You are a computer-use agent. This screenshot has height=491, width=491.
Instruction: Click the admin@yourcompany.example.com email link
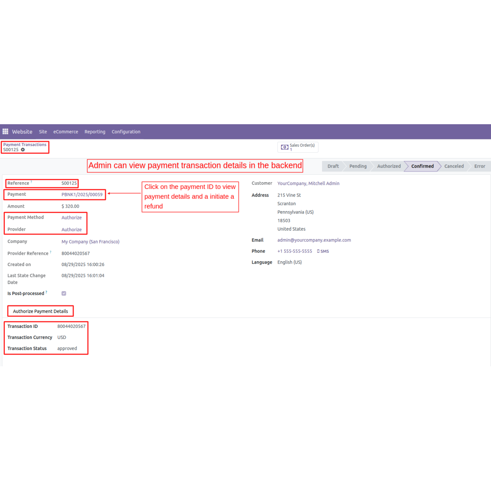314,240
